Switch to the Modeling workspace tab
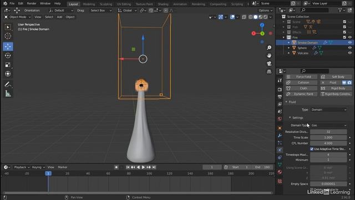The width and height of the screenshot is (355, 200). [89, 4]
